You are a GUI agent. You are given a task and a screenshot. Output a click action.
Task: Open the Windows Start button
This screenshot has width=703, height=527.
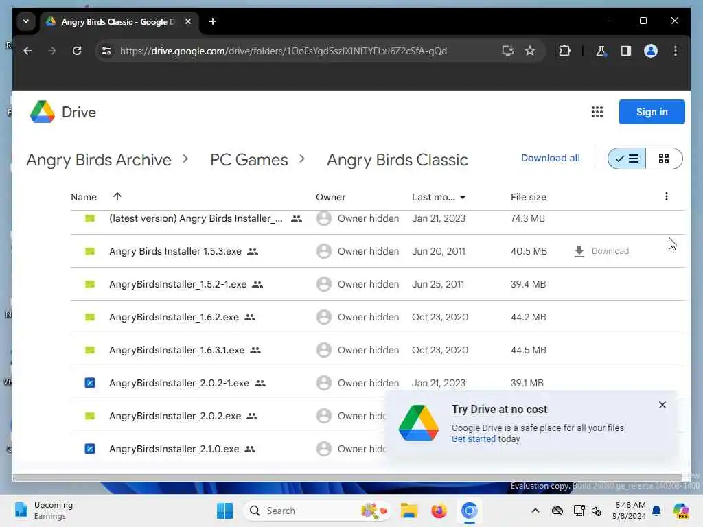pos(224,511)
